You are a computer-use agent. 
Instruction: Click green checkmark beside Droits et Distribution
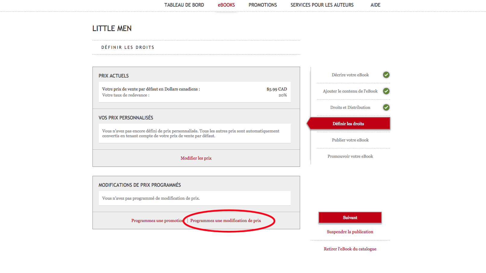(x=386, y=107)
